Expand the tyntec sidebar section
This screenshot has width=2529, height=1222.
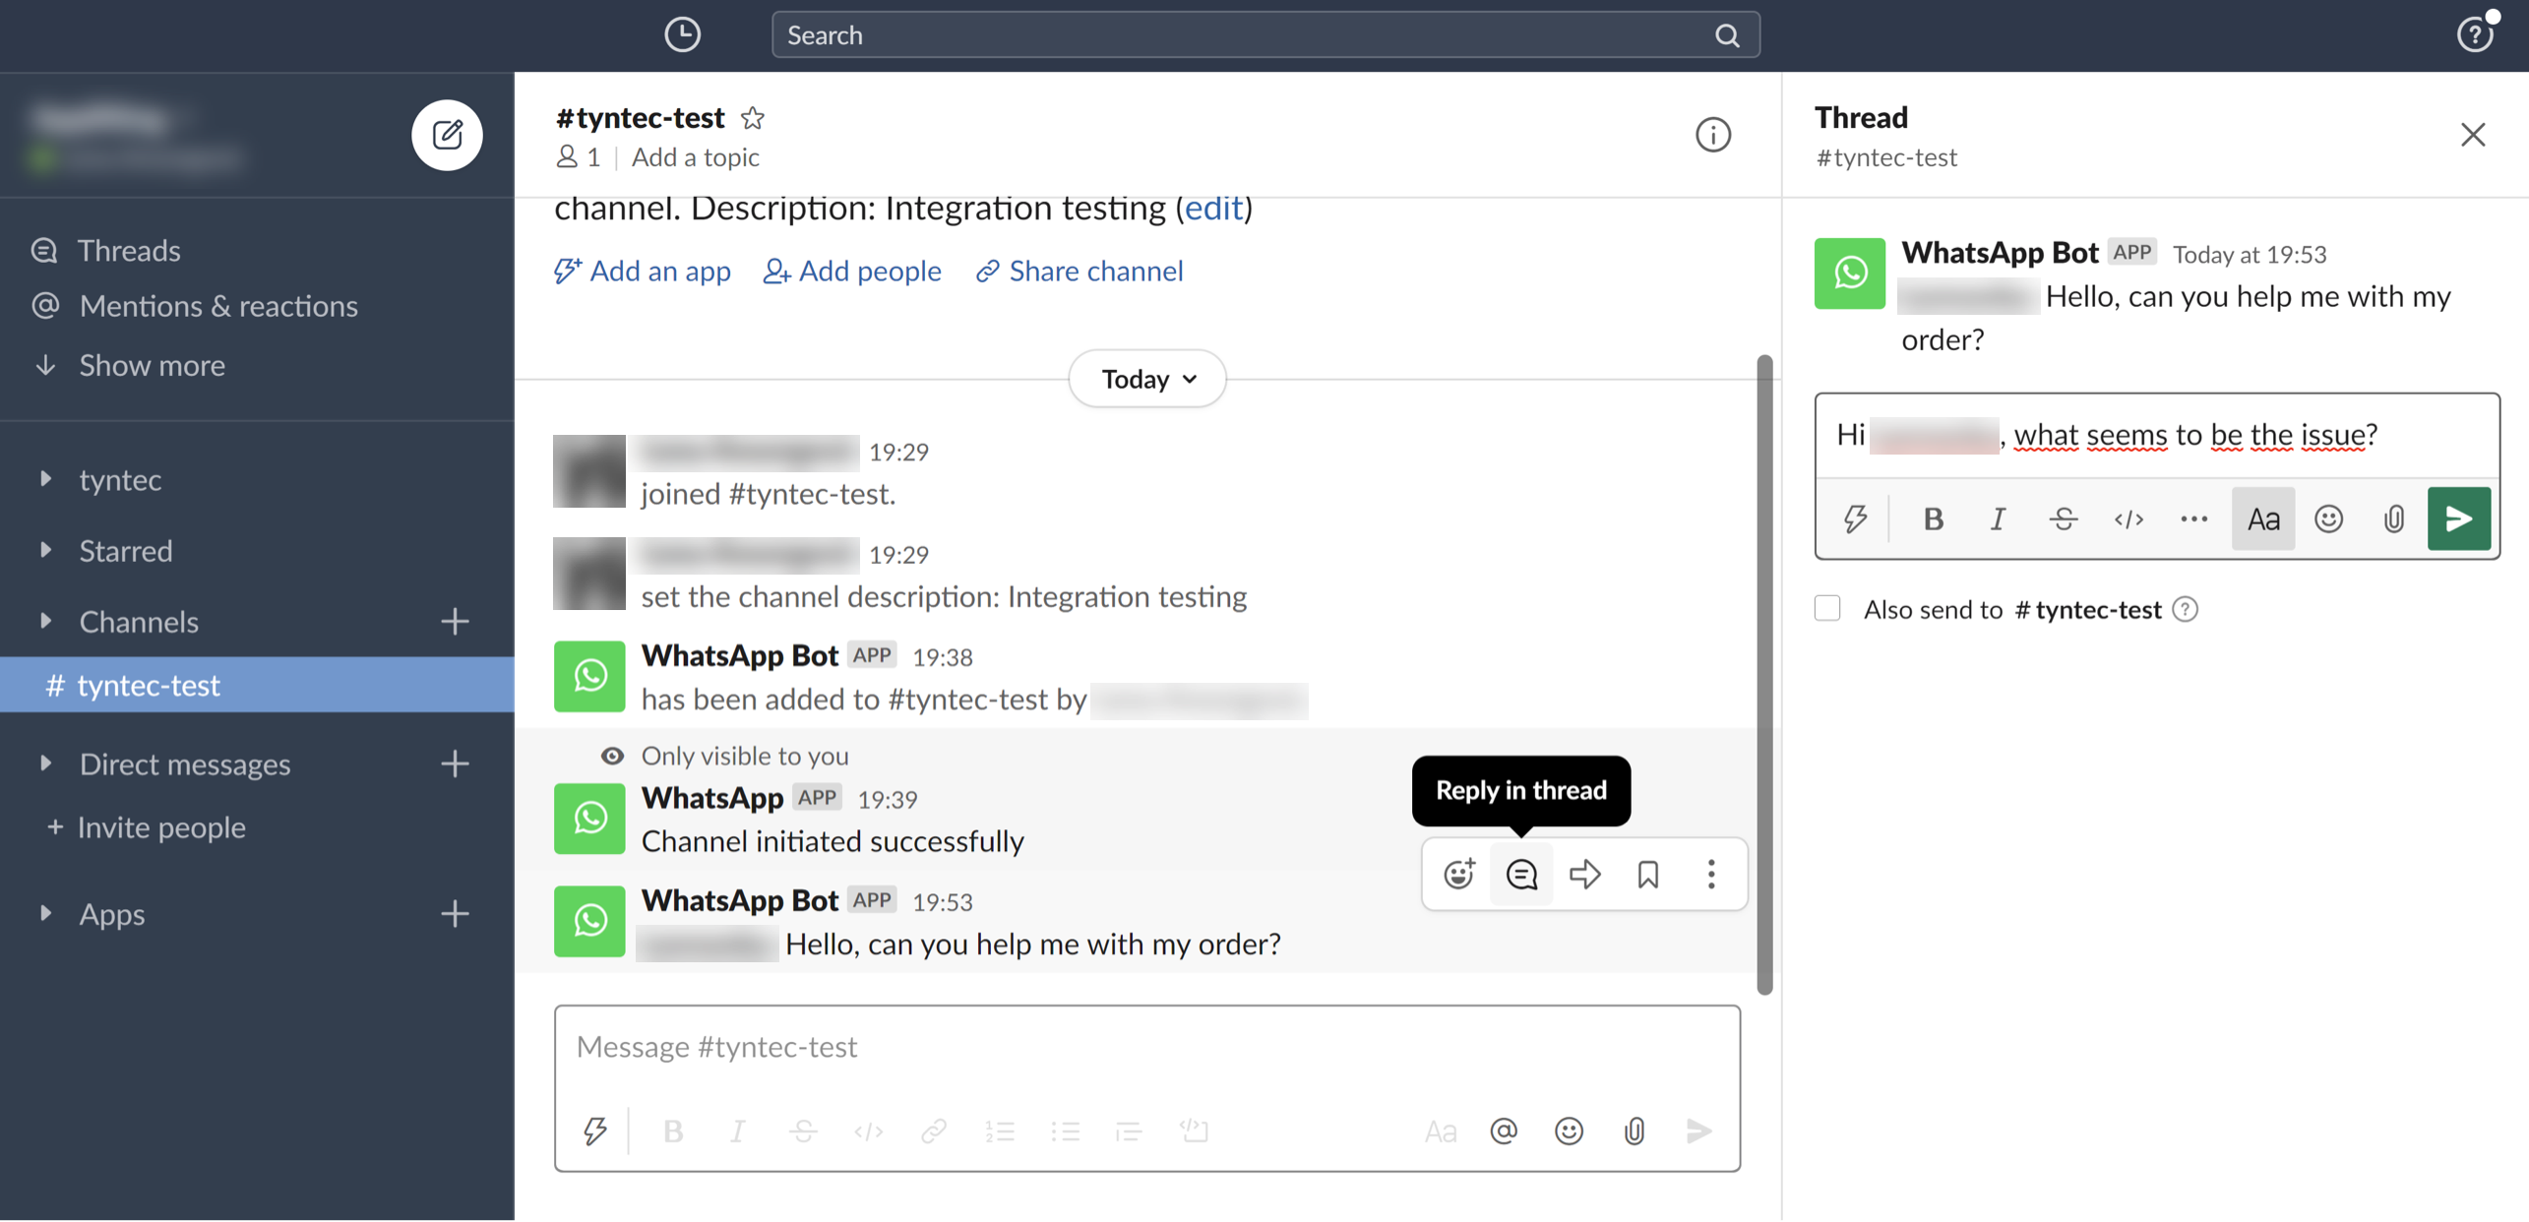coord(45,479)
